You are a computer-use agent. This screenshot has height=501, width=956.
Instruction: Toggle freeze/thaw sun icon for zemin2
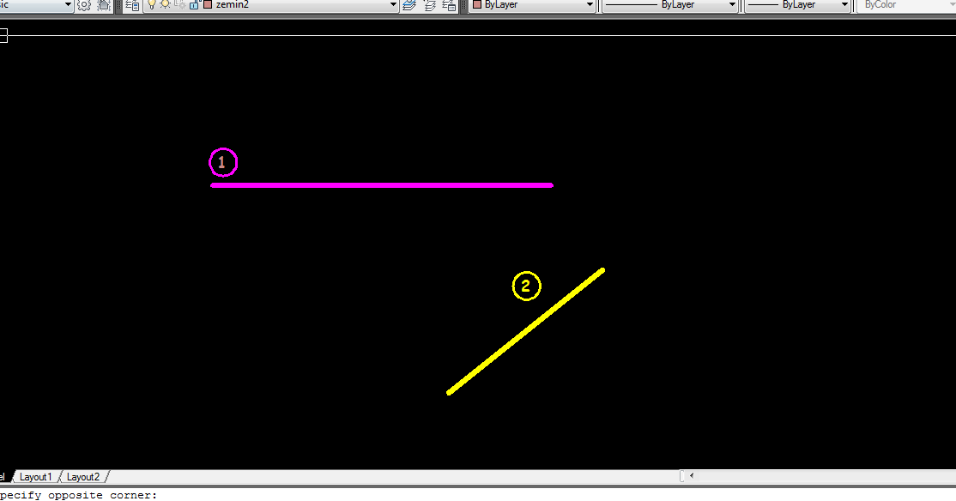(166, 4)
